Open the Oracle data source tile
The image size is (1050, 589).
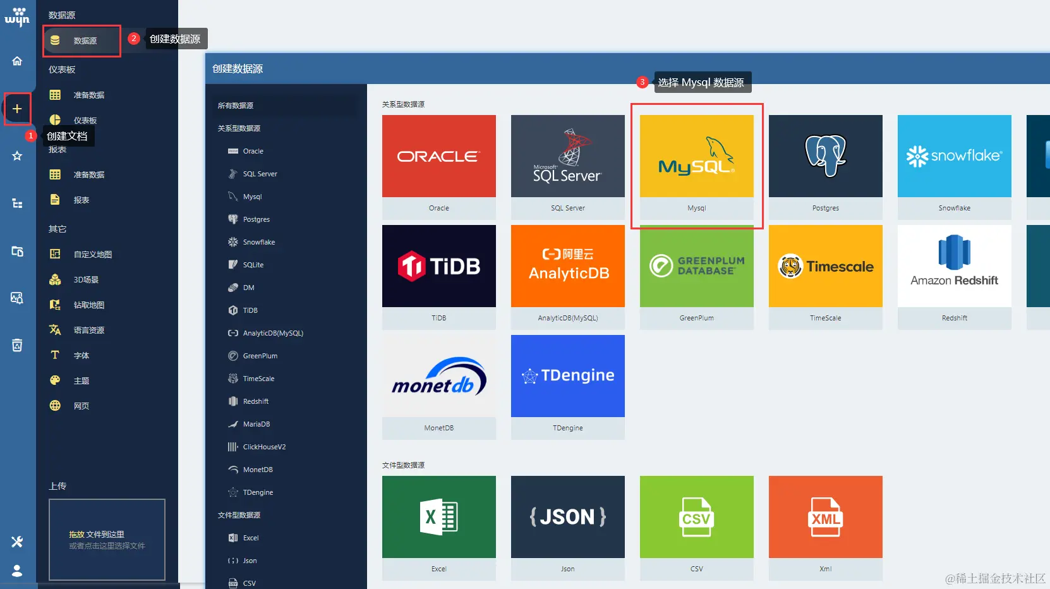tap(439, 167)
